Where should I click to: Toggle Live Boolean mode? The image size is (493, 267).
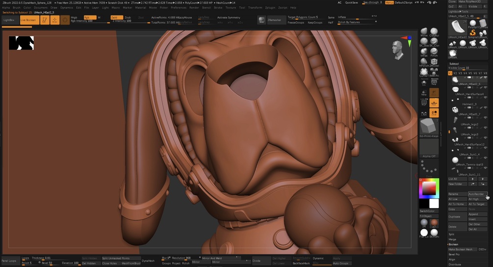tap(29, 20)
